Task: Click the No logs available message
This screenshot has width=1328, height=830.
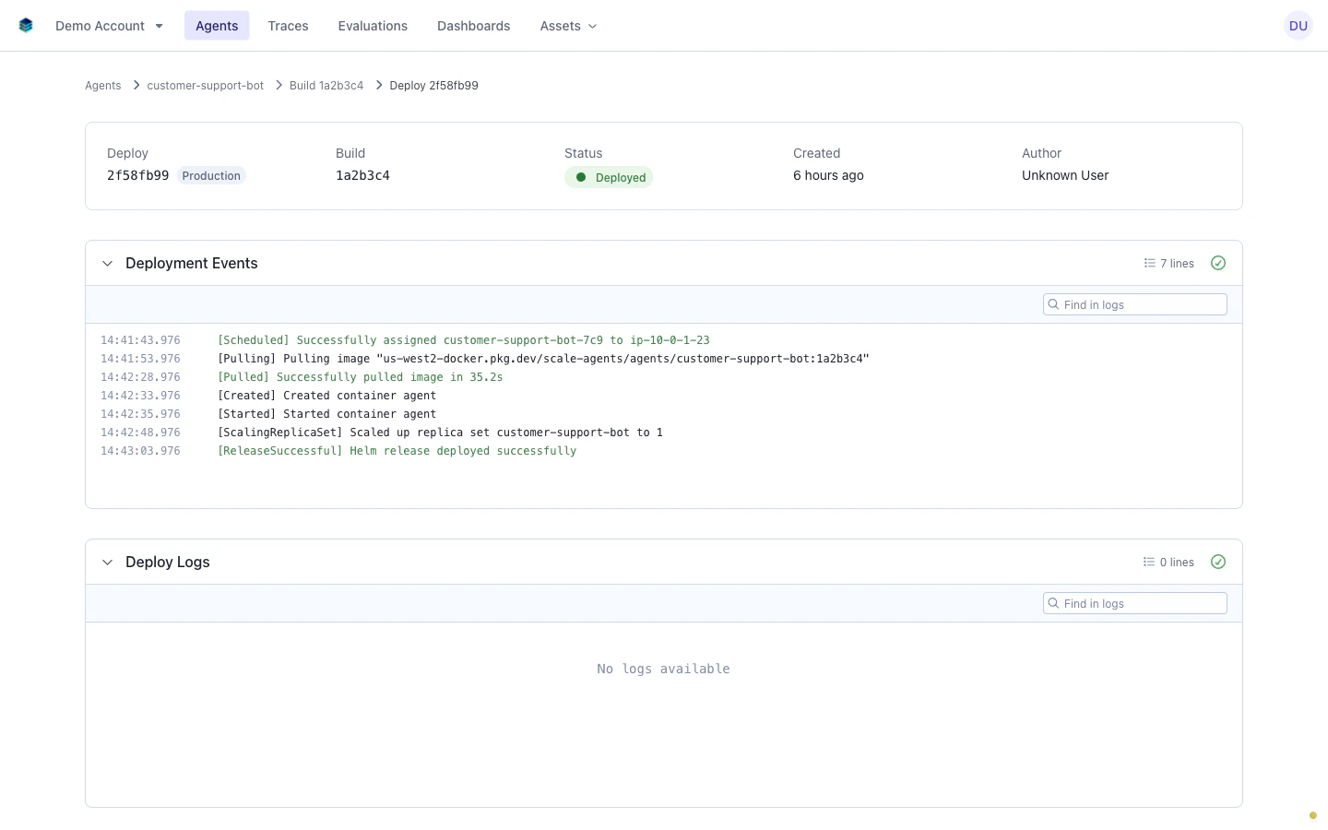Action: tap(663, 669)
